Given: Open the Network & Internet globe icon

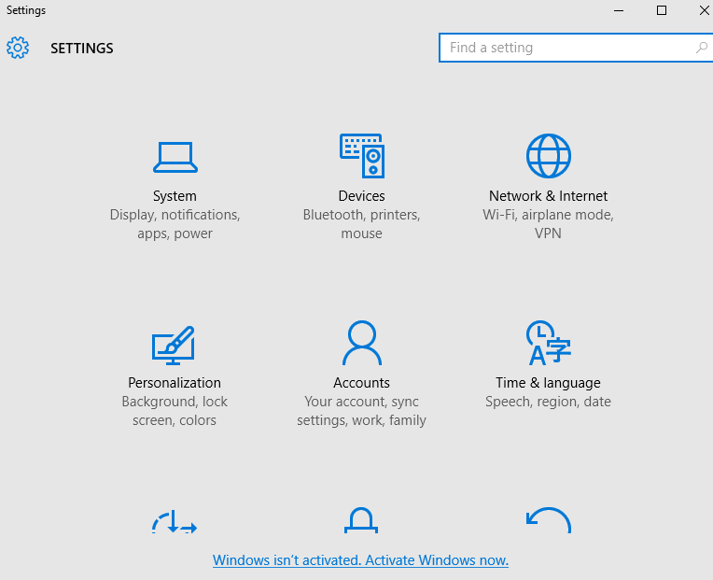Looking at the screenshot, I should (x=549, y=156).
